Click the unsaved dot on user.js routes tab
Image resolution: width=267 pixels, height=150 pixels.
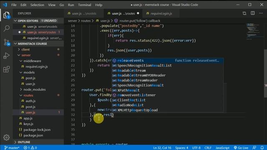click(x=138, y=13)
